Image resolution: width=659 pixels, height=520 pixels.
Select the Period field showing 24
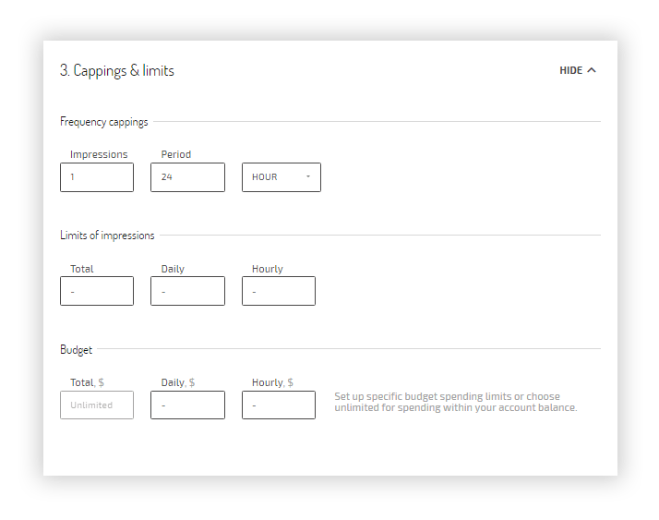[x=187, y=177]
